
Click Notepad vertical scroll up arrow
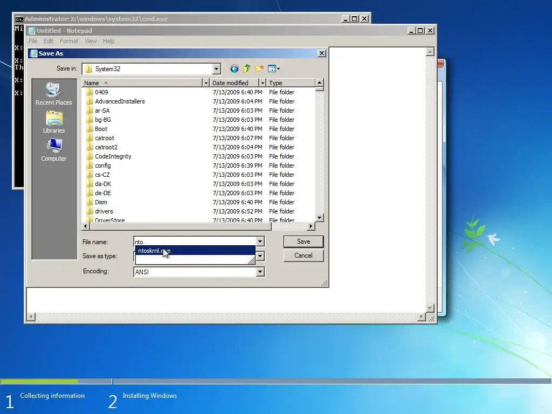tap(430, 52)
